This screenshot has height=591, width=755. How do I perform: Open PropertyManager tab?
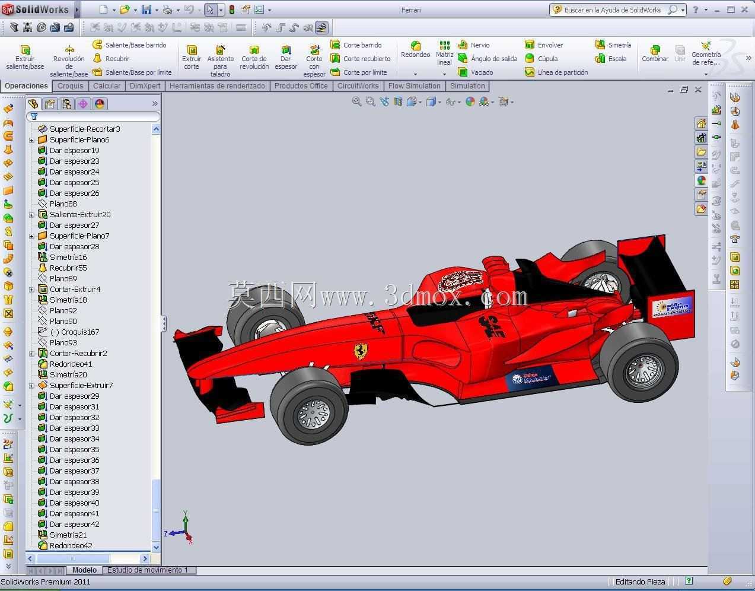pos(50,104)
